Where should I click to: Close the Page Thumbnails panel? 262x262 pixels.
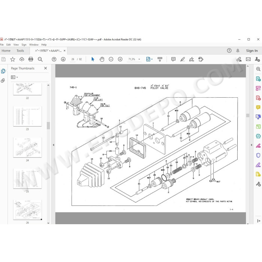coord(45,68)
